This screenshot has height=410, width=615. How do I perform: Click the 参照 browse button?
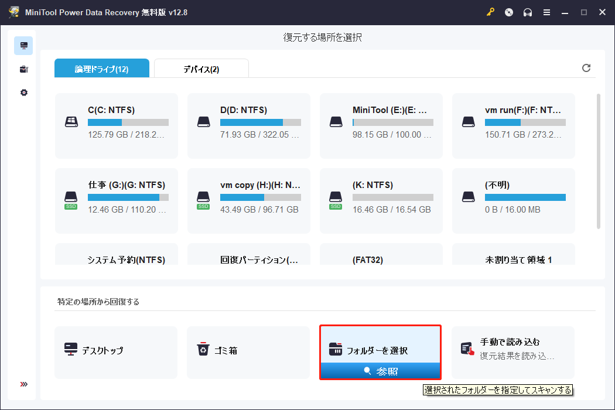380,370
